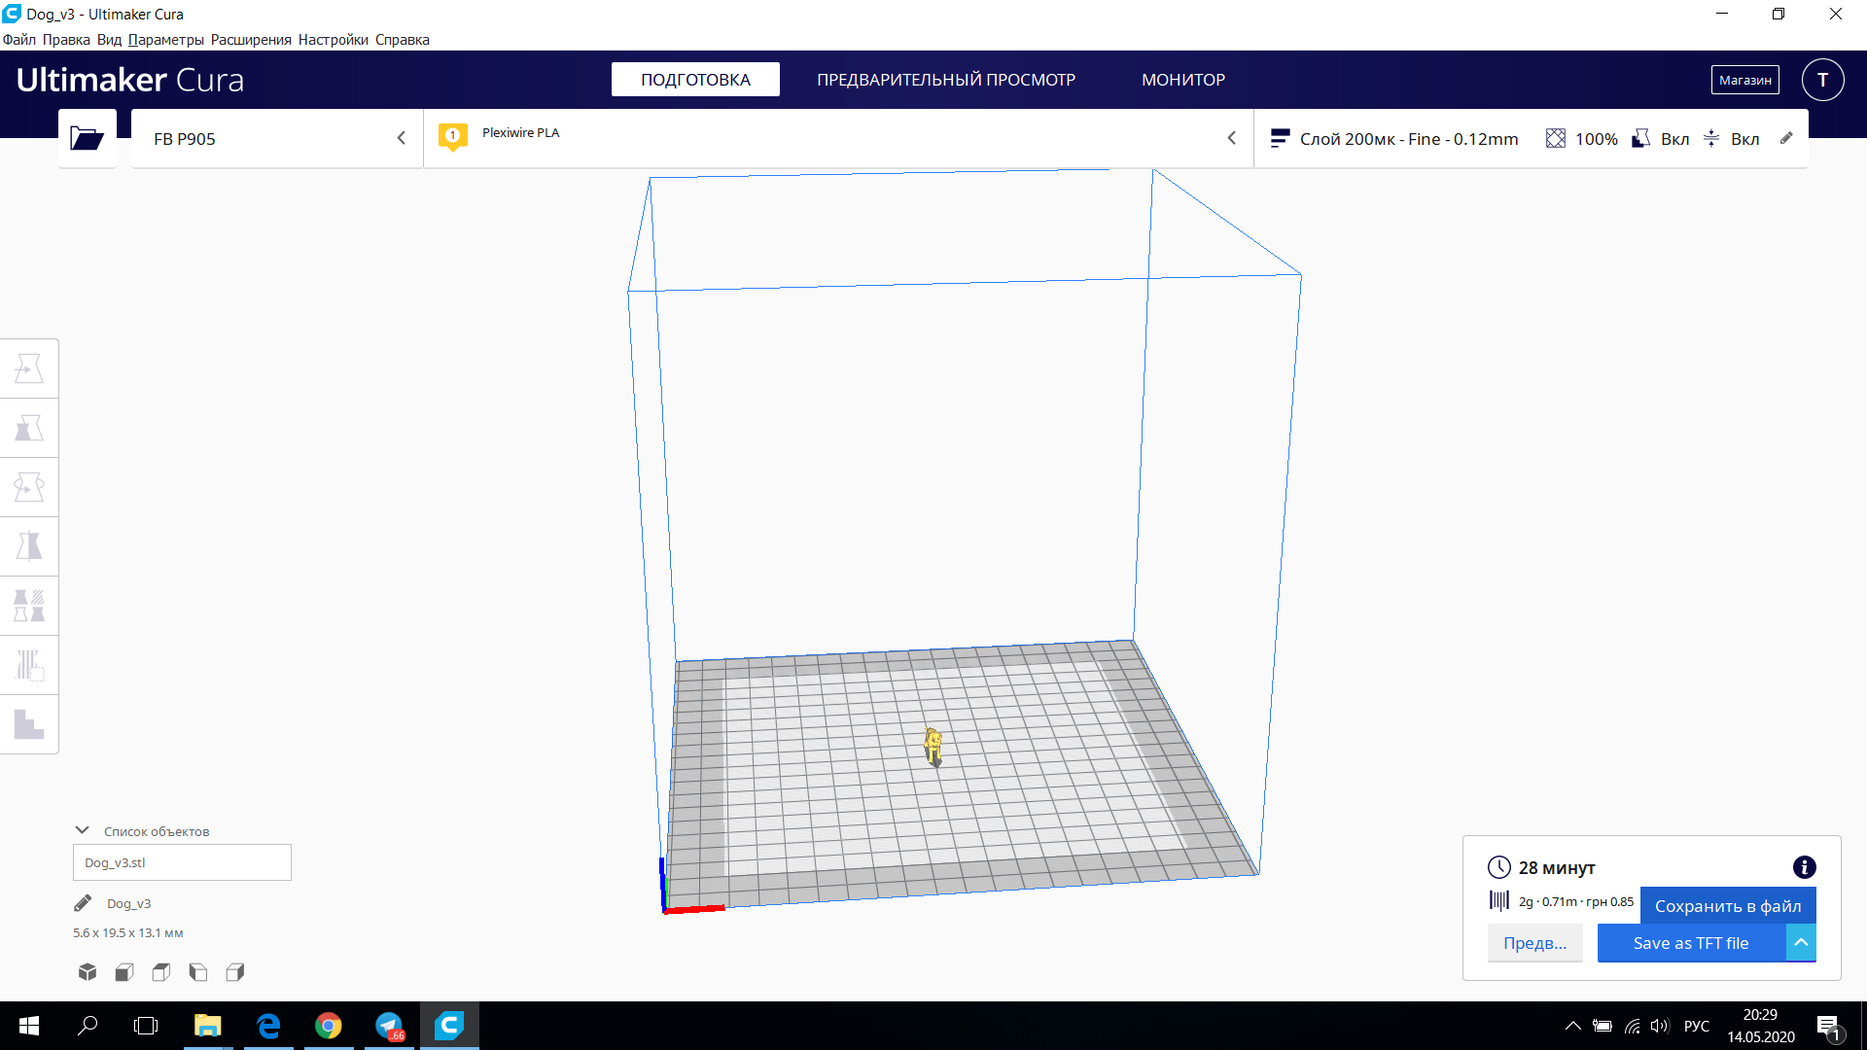Open file with the folder icon
This screenshot has height=1050, width=1867.
coord(87,138)
